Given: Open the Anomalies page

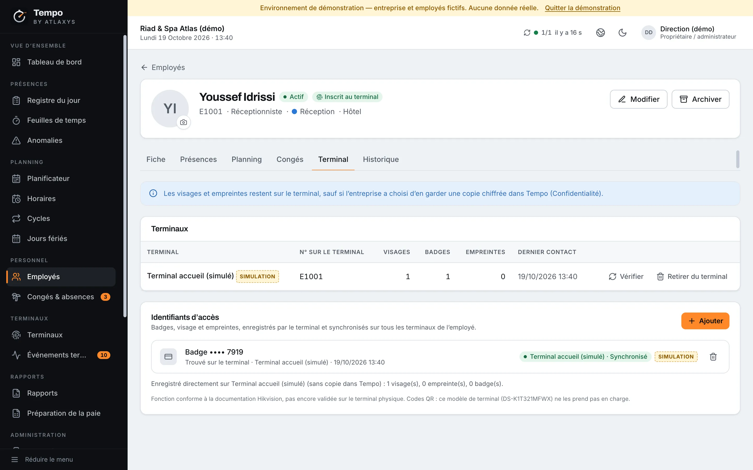Looking at the screenshot, I should click(61, 140).
